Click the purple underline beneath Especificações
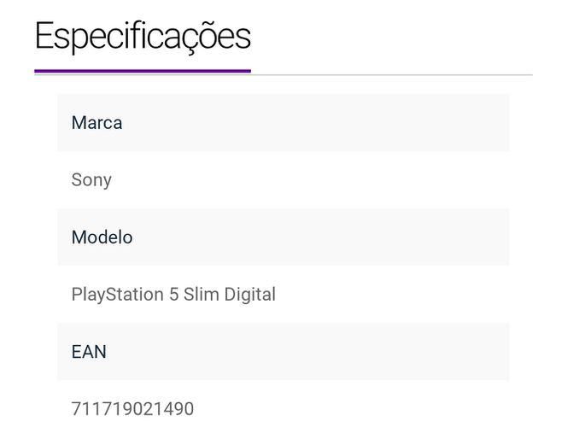The width and height of the screenshot is (579, 427). (x=143, y=71)
